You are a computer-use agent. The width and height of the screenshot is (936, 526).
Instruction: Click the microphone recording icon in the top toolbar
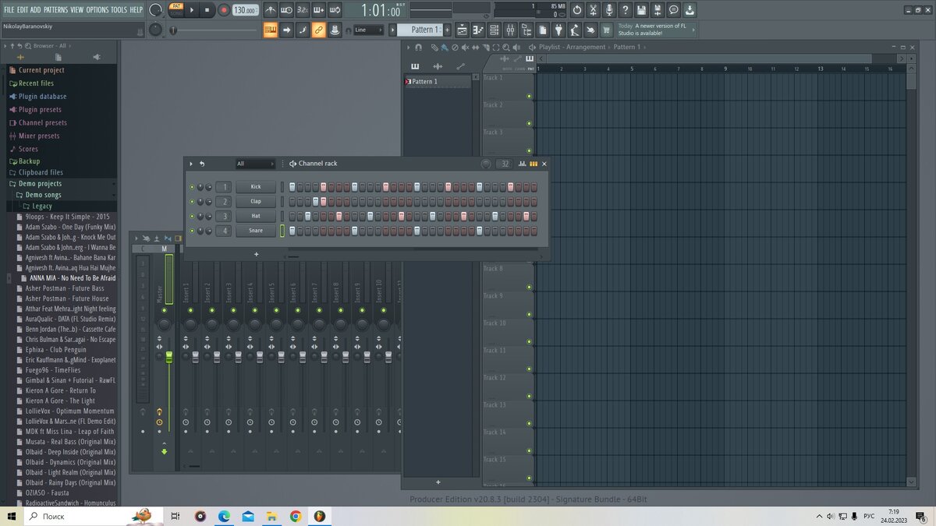tap(609, 9)
